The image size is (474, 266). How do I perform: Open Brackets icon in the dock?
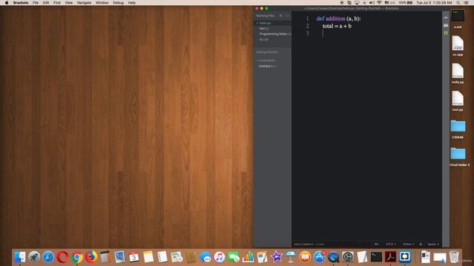(x=405, y=257)
